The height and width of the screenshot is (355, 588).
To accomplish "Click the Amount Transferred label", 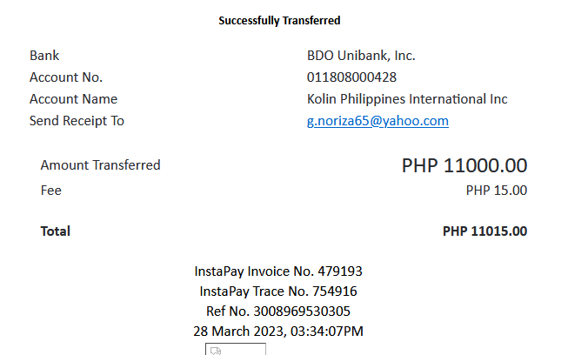I will pos(100,165).
